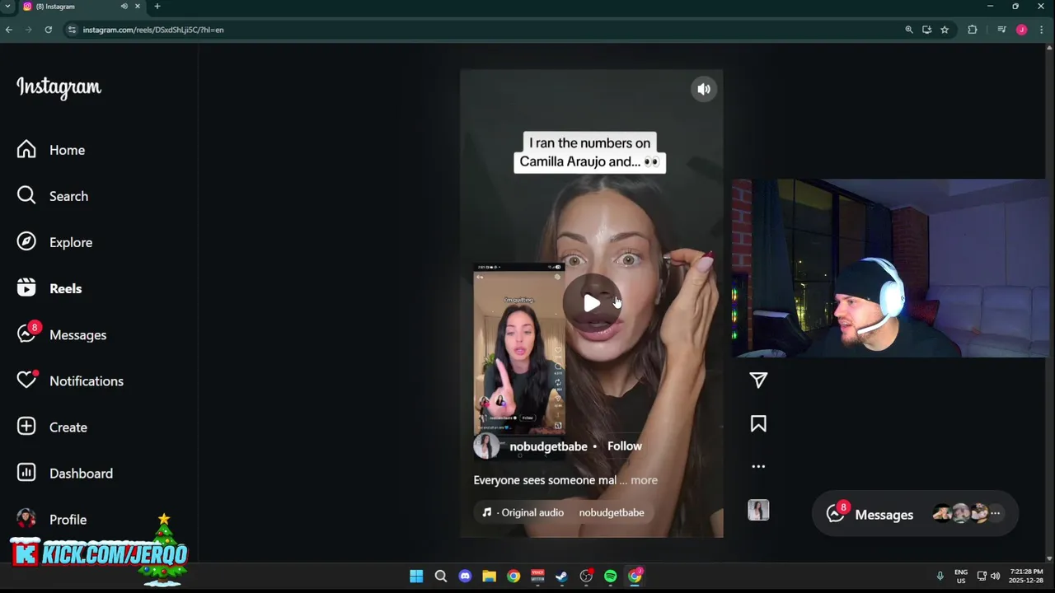
Task: Expand the caption with 'more'
Action: [x=644, y=480]
